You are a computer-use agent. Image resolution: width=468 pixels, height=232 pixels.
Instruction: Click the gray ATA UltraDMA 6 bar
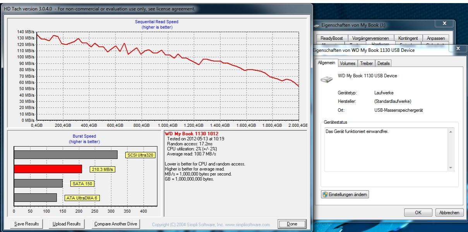[x=36, y=198]
